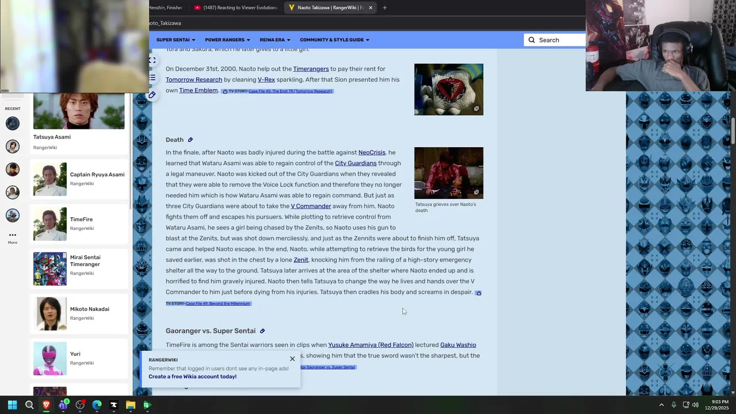Follow the Tomorrow Research link
736x414 pixels.
(x=194, y=80)
